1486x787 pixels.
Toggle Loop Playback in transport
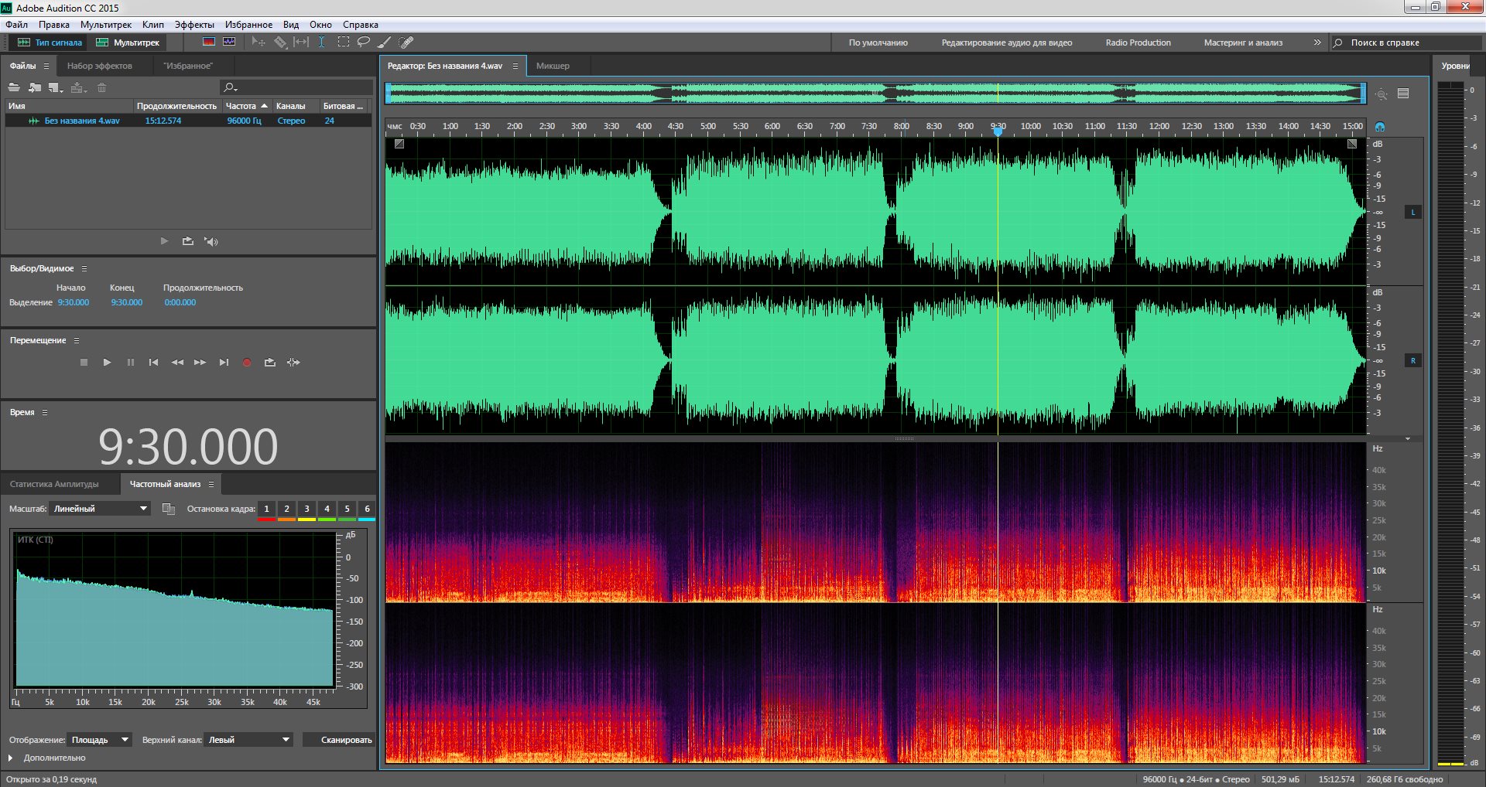point(269,362)
